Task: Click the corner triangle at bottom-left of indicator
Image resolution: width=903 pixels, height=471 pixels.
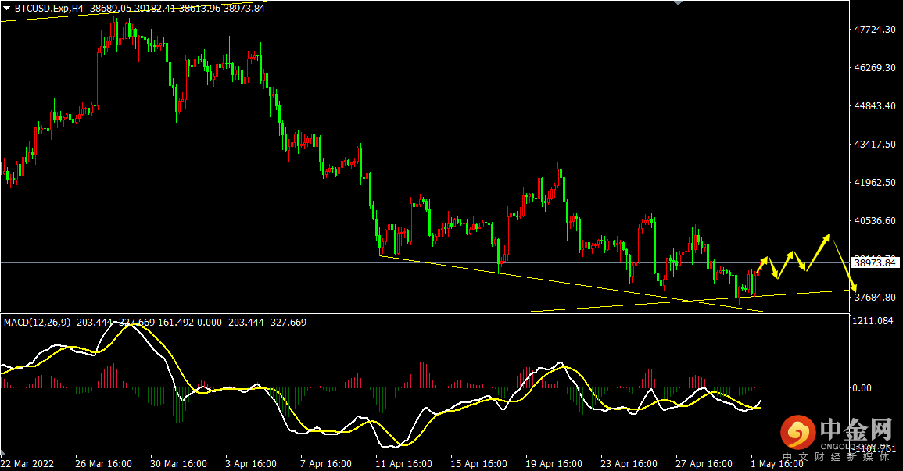Action: pos(3,452)
